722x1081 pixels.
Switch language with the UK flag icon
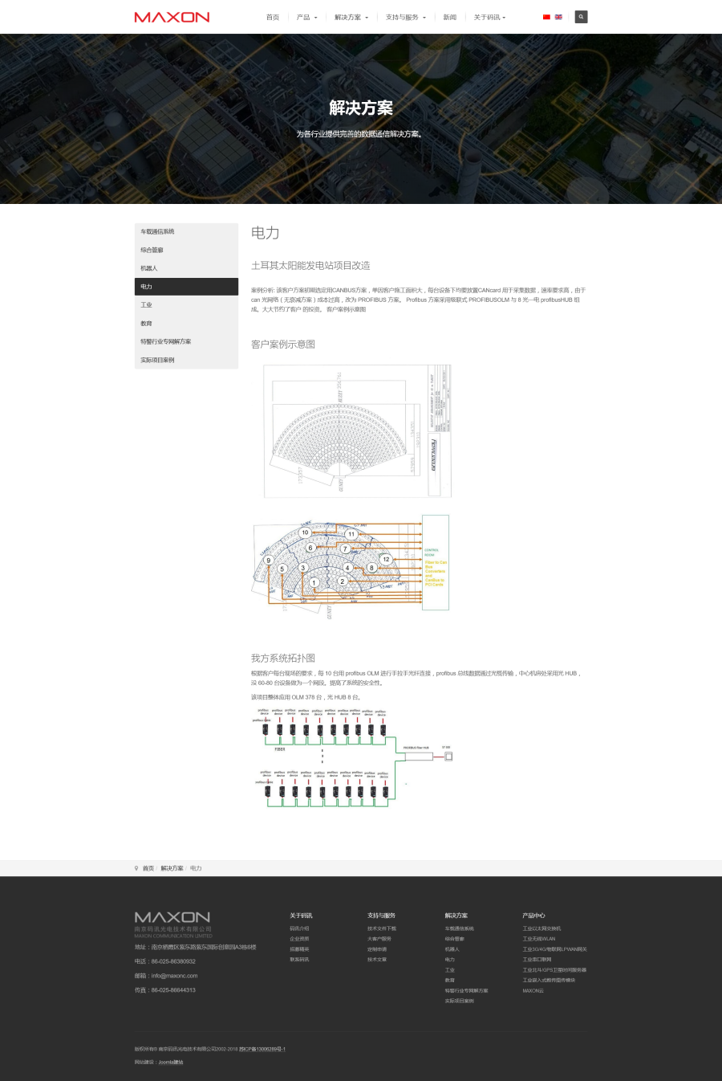558,17
